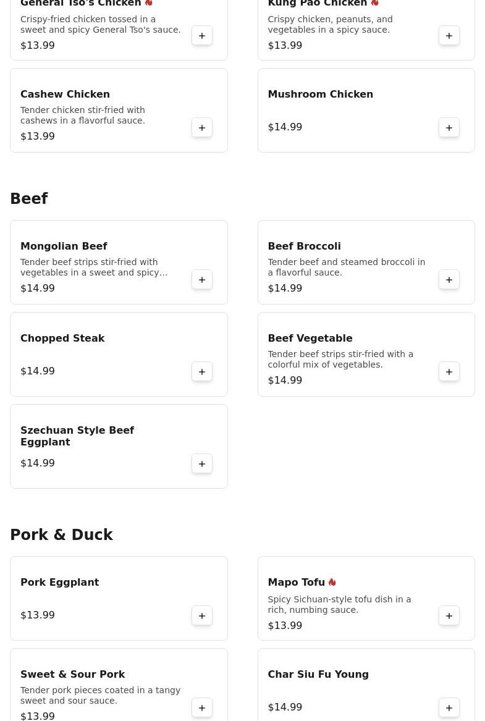Add Mushroom Chicken using plus icon
The image size is (485, 721).
point(449,128)
